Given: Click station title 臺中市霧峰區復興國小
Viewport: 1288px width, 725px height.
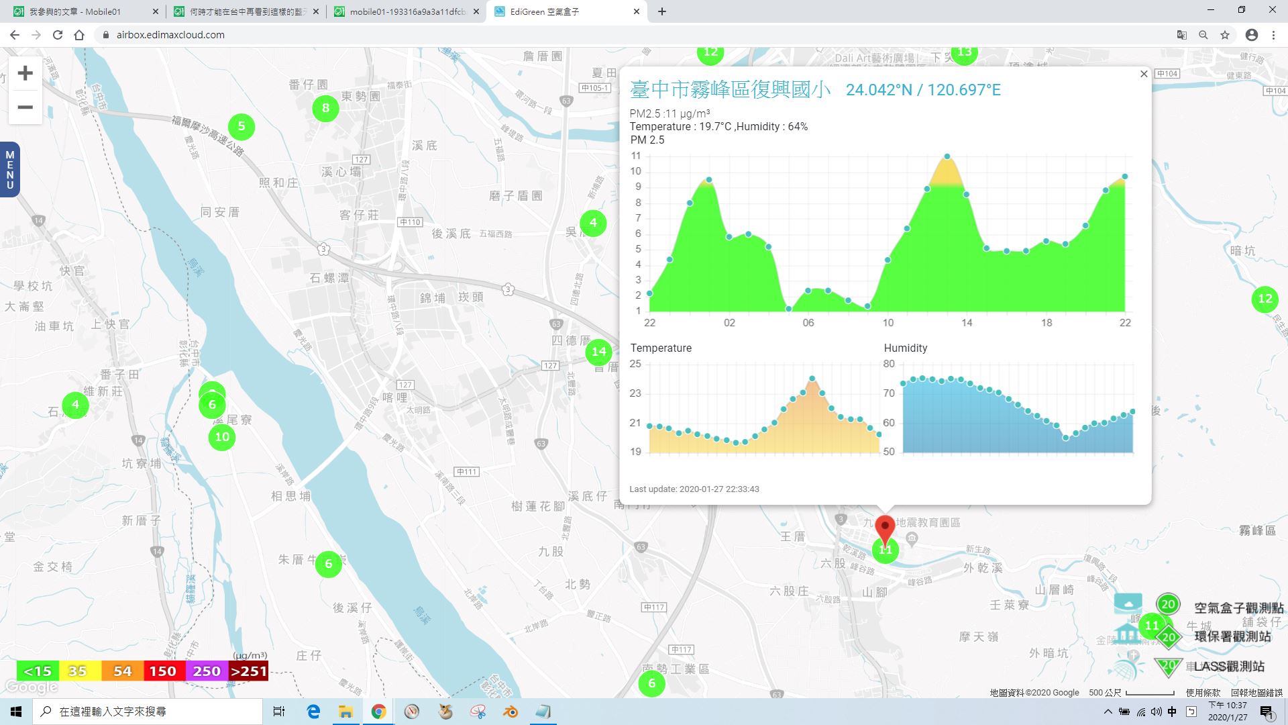Looking at the screenshot, I should pyautogui.click(x=731, y=89).
